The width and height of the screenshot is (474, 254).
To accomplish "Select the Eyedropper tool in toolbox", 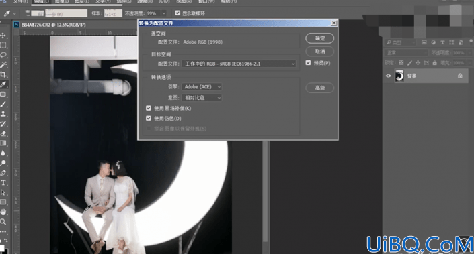I will (3, 84).
